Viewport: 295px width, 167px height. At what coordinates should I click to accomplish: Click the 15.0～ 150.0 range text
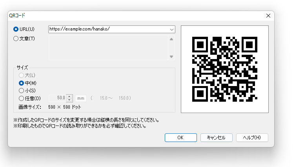pos(111,98)
